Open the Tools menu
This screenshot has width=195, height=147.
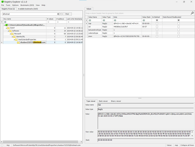[x=8, y=5]
